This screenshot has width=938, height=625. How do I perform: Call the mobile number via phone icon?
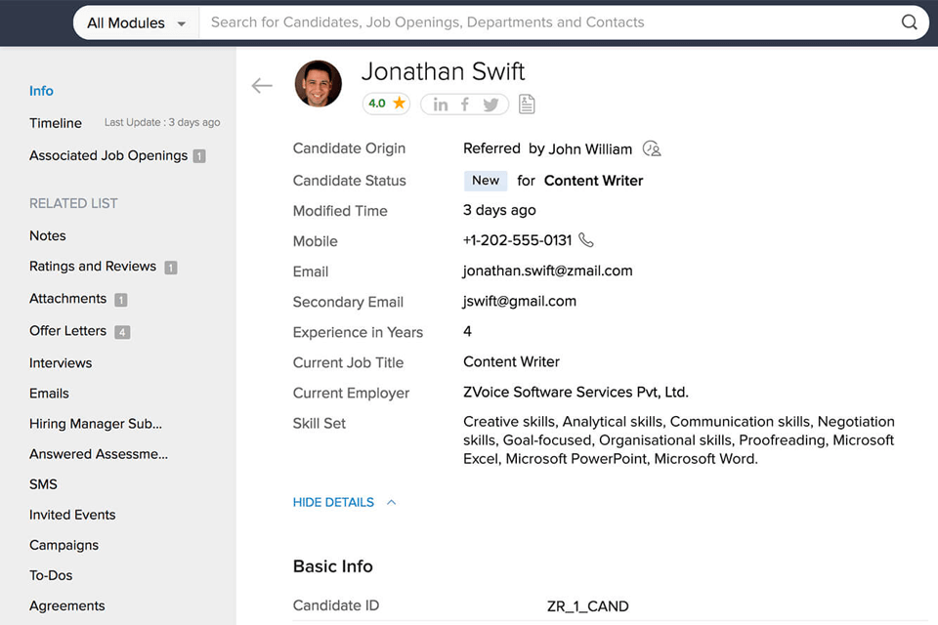coord(586,240)
